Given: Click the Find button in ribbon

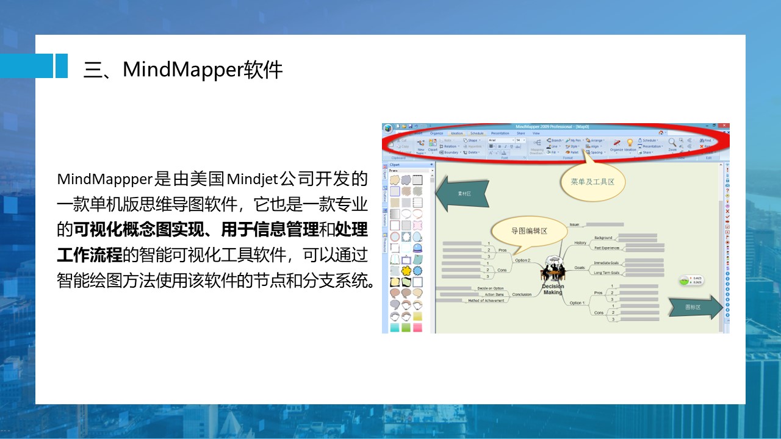Looking at the screenshot, I should click(706, 140).
